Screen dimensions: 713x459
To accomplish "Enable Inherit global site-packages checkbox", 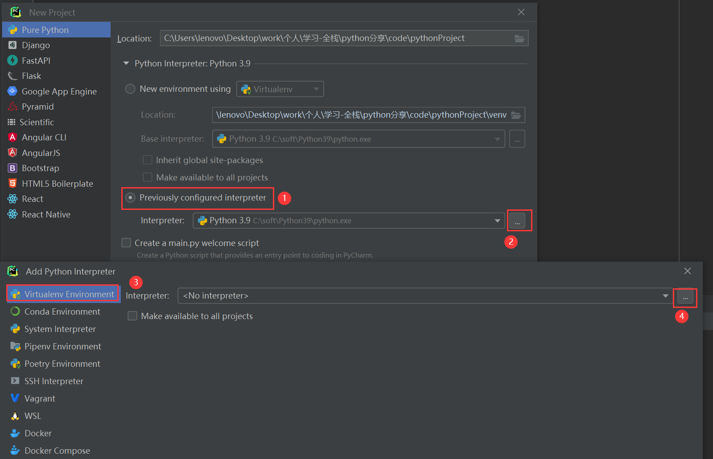I will pyautogui.click(x=148, y=160).
